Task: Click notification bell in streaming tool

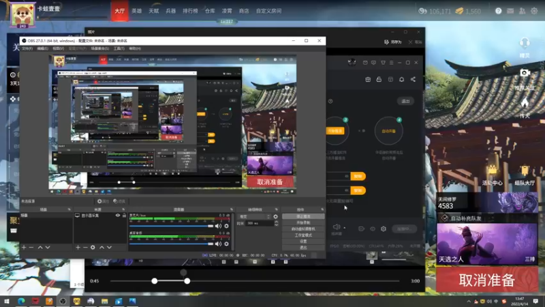Action: (x=401, y=79)
